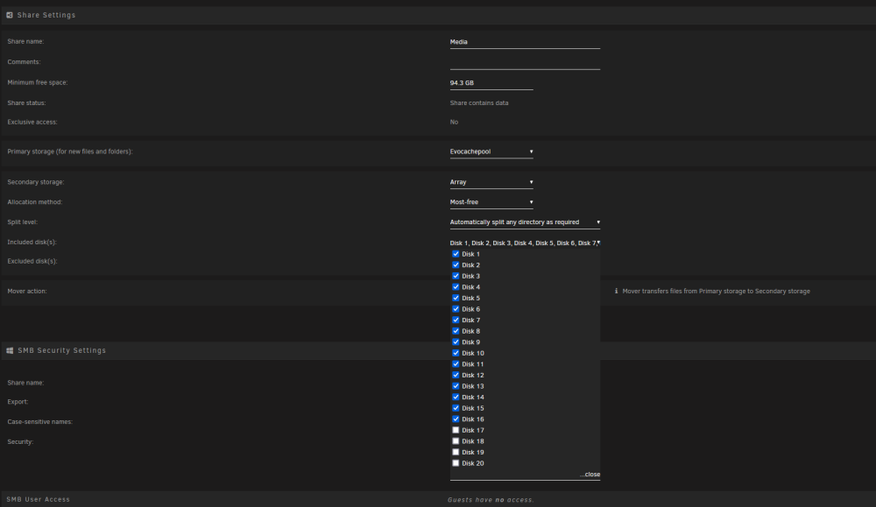Uncheck the Disk 3 checkbox
This screenshot has width=876, height=507.
tap(456, 276)
